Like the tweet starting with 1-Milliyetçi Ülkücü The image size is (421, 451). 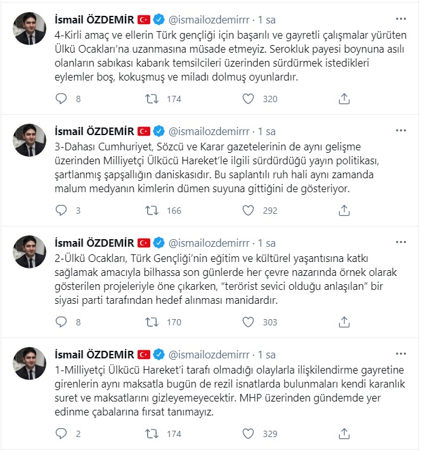249,434
